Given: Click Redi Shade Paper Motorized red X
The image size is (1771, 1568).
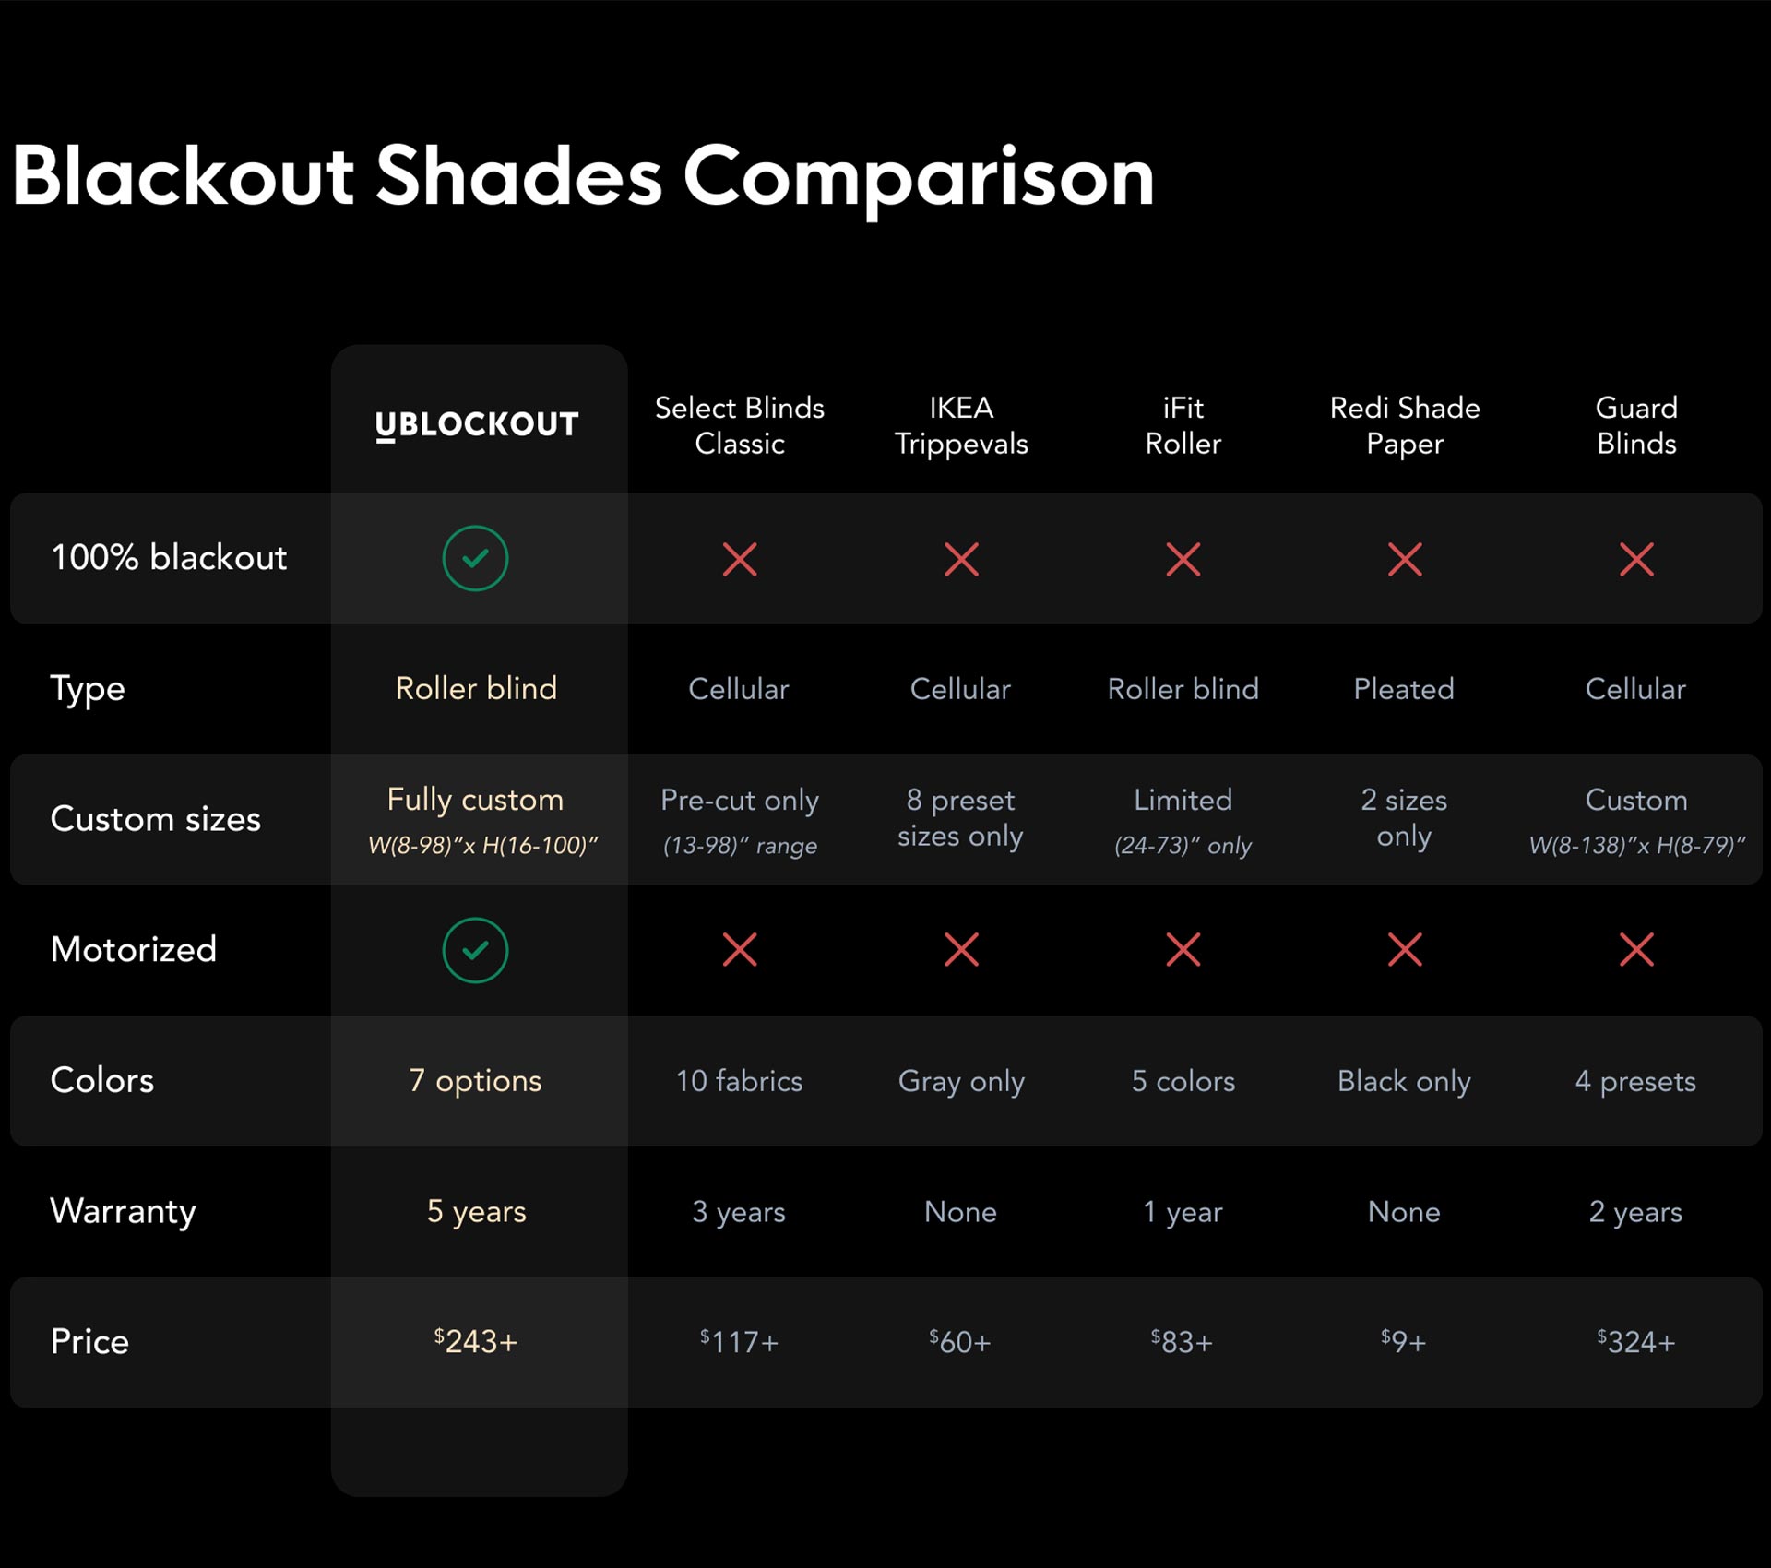Looking at the screenshot, I should (x=1405, y=950).
